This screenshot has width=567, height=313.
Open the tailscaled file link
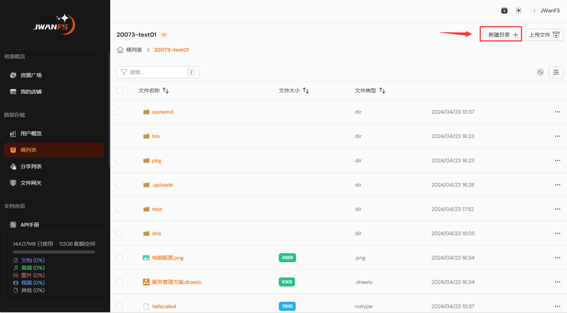pos(164,306)
